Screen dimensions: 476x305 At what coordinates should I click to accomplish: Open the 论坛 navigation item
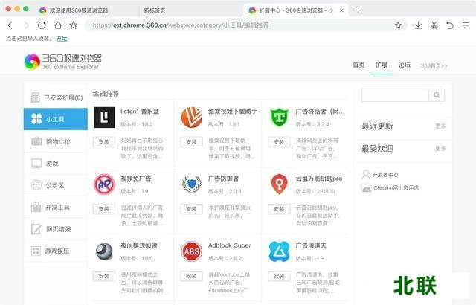pos(405,65)
